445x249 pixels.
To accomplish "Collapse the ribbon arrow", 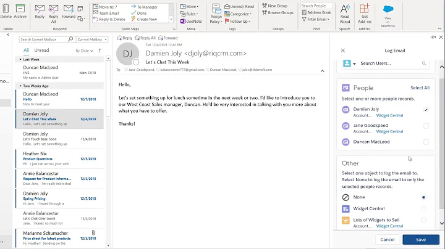I will pos(439,28).
